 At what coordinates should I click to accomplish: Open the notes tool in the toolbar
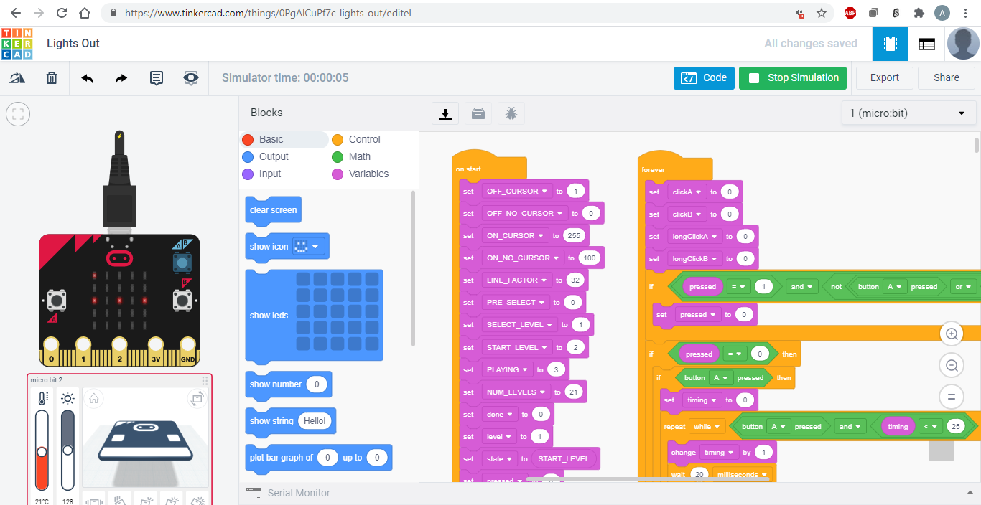[157, 77]
